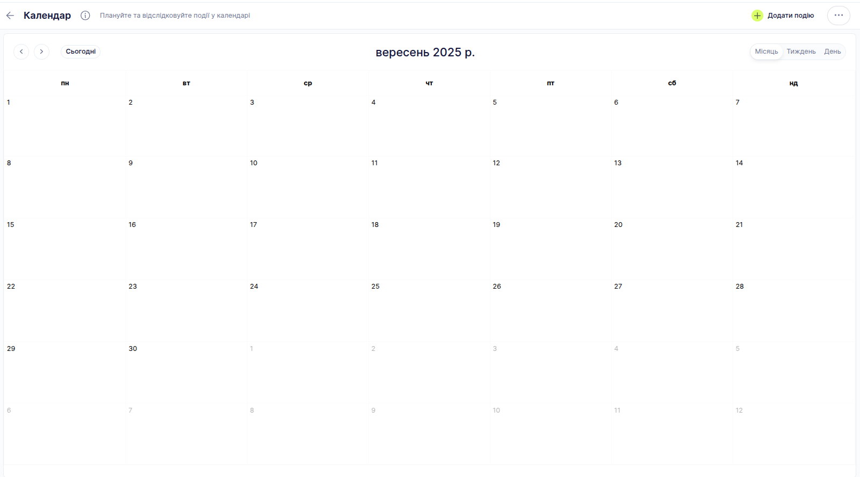Select September 20 day cell
This screenshot has width=860, height=477.
pos(672,249)
